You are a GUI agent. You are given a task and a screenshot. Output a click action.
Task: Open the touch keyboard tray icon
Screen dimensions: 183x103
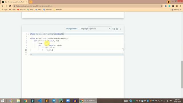click(126, 101)
